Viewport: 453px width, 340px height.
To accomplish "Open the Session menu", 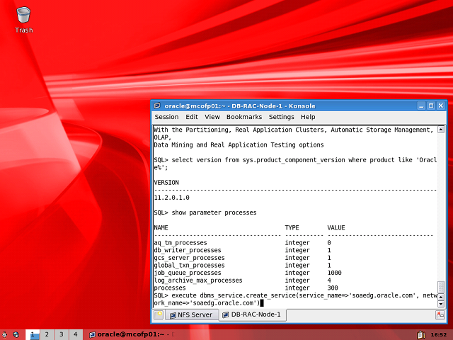I will coord(167,117).
